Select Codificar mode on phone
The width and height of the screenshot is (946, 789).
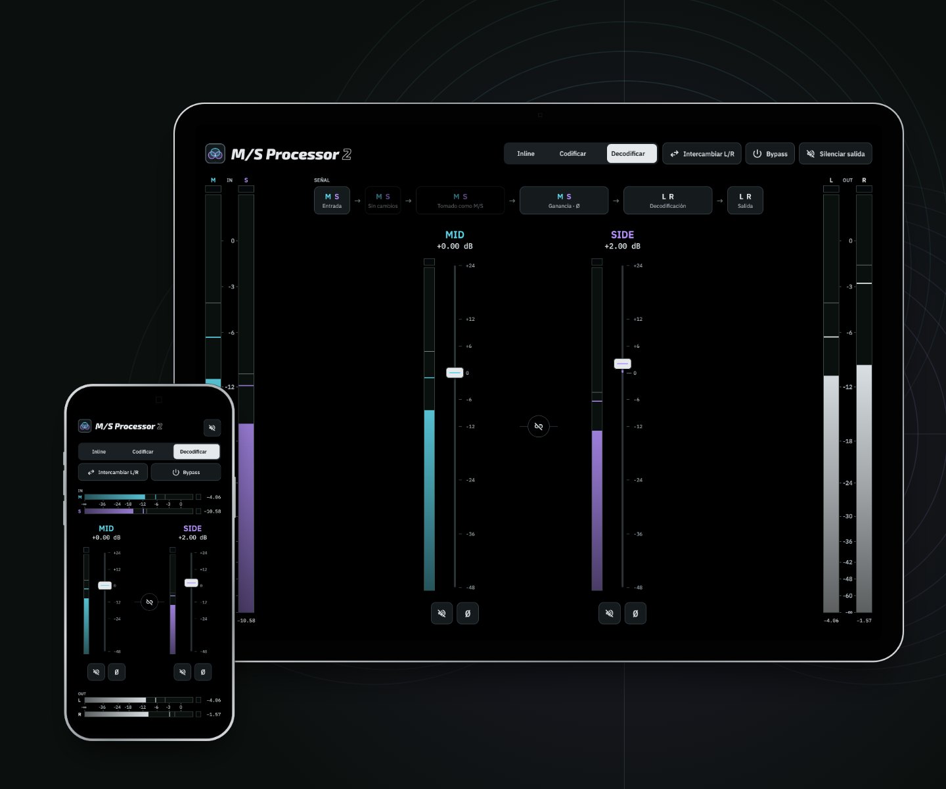[x=143, y=452]
